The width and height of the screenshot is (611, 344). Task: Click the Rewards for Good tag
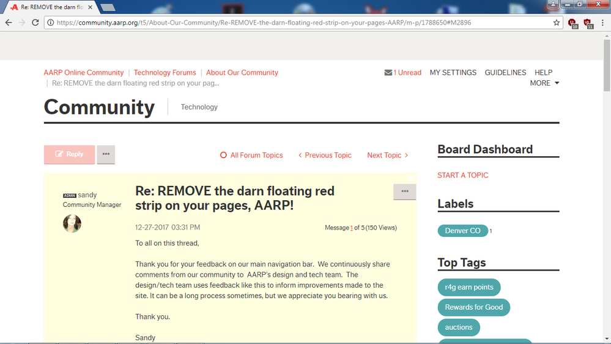pos(473,307)
